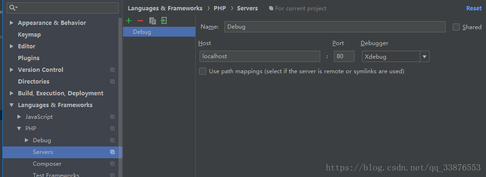Expand the Editor section
Screen dimensions: 486x177
(12, 46)
